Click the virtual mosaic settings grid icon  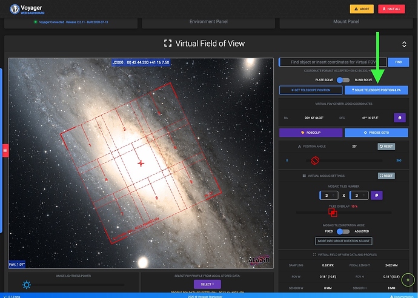tap(304, 176)
